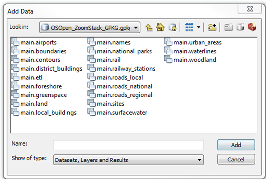Select main.local_buildings layer
Viewport: 266px width, 179px height.
click(x=44, y=112)
